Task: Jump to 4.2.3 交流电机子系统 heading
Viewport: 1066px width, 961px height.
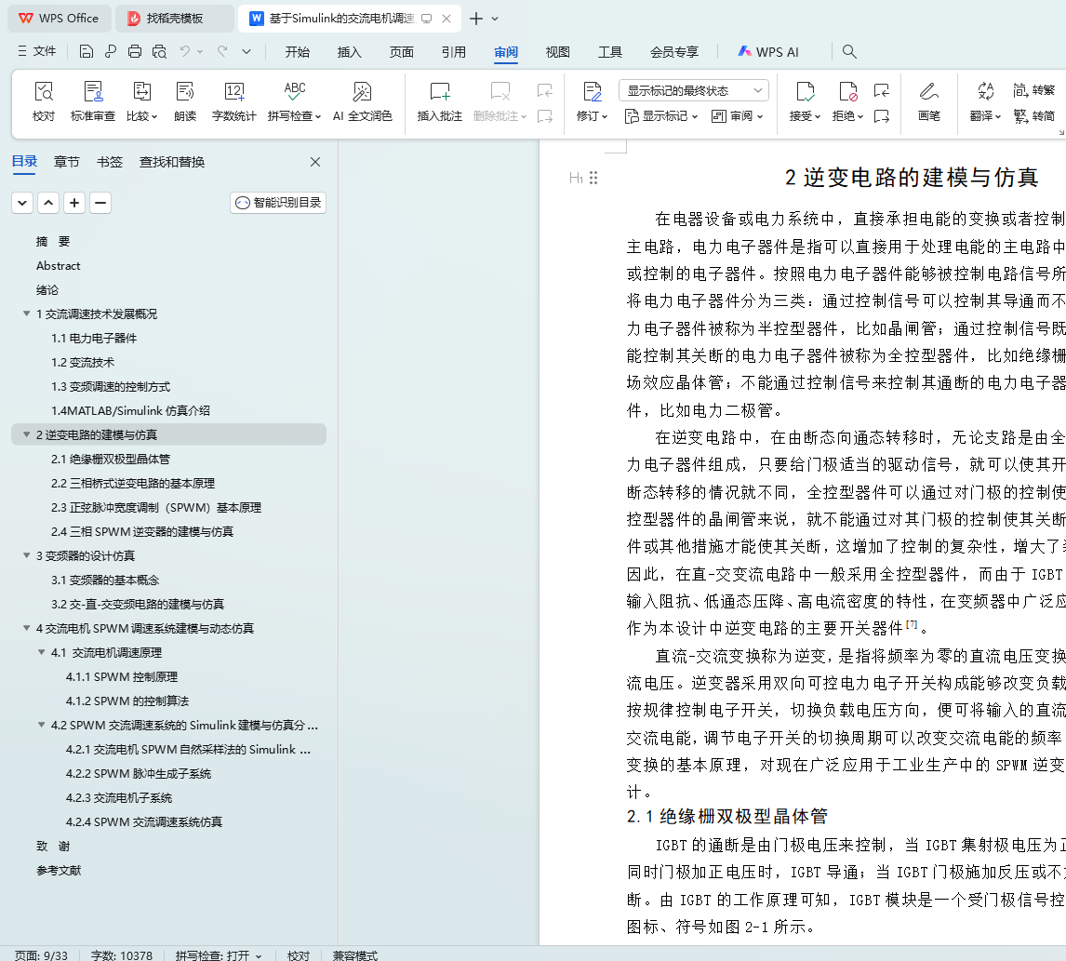Action: (119, 798)
